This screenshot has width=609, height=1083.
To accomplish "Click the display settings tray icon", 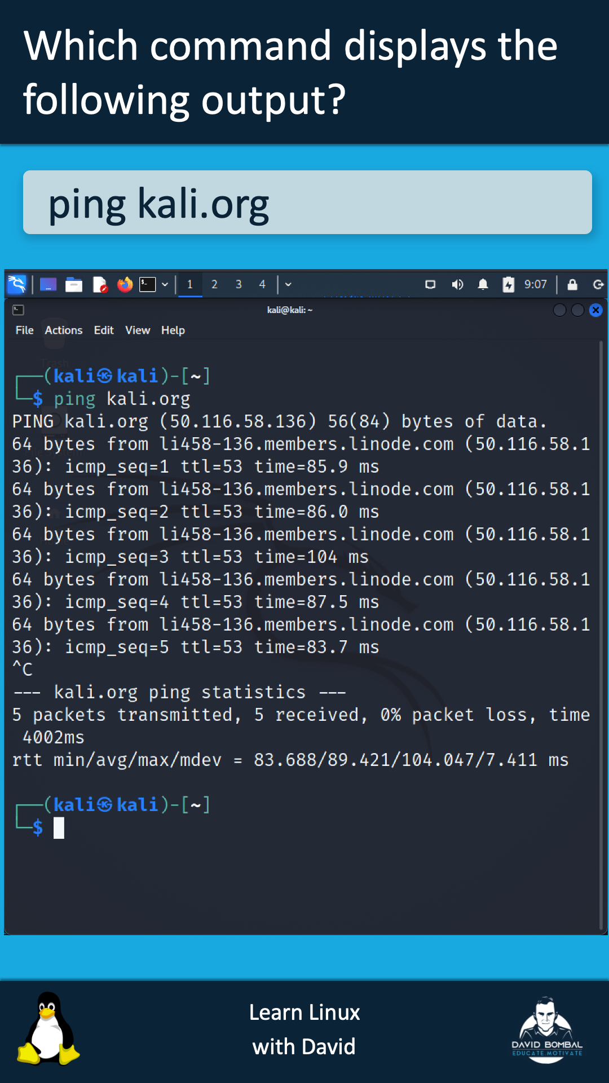I will click(x=430, y=284).
